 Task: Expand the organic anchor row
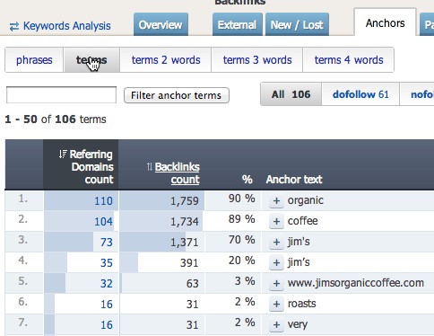click(276, 200)
